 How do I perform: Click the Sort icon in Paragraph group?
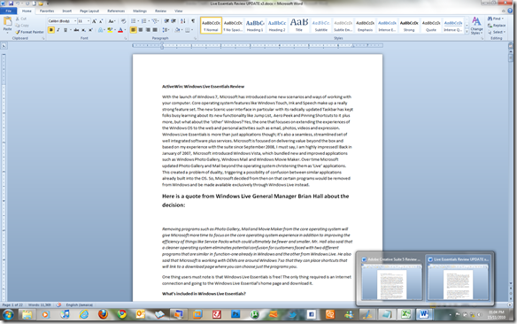pyautogui.click(x=183, y=21)
